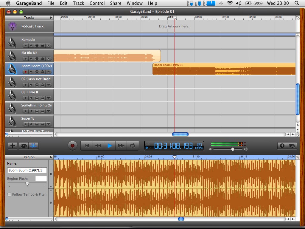
Task: Mute the Somethin...oing On track
Action: 31,111
